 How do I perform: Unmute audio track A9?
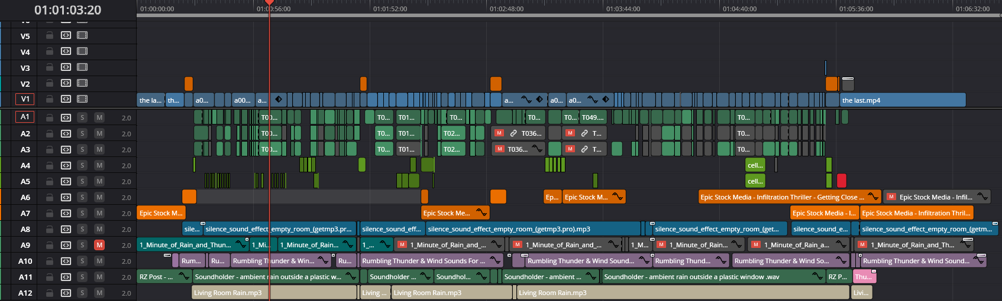[99, 245]
